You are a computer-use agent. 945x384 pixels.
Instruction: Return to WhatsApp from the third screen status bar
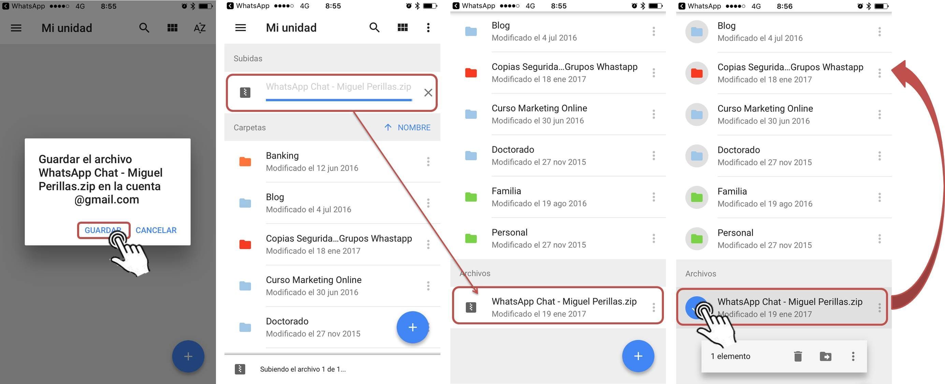(x=474, y=6)
